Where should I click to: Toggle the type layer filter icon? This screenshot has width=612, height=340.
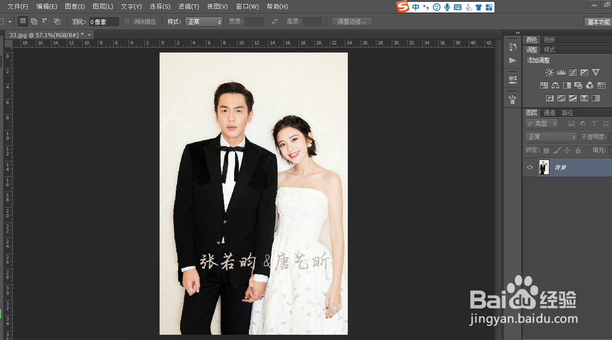[x=594, y=124]
